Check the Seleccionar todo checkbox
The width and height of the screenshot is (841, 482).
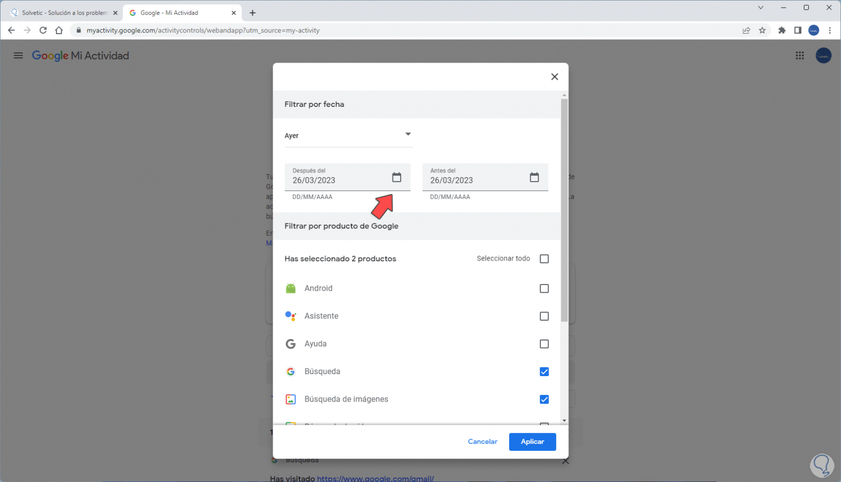[x=544, y=259]
